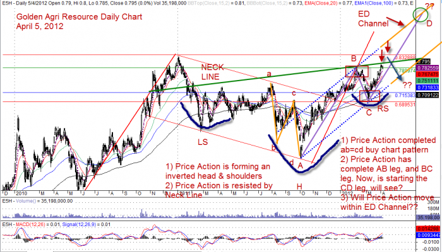The height and width of the screenshot is (252, 442).
Task: Click the '2012' year label on time axis
Action: 346,193
